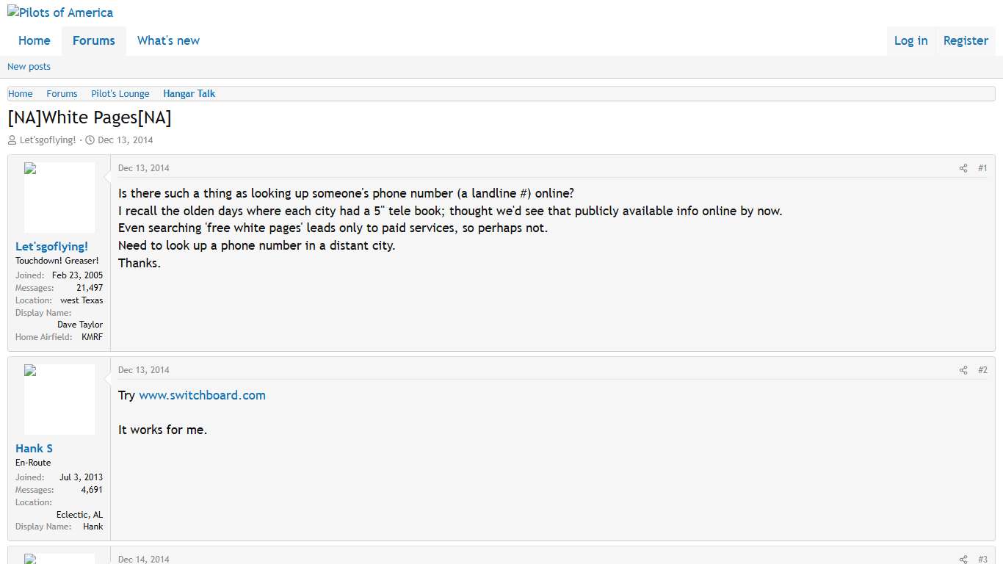1003x564 pixels.
Task: Open the Forums tab
Action: (x=94, y=40)
